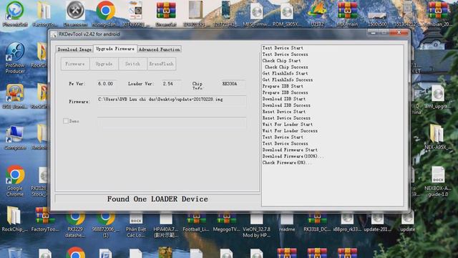Click the EraseFlash button
Viewport: 458px width, 258px height.
point(162,64)
